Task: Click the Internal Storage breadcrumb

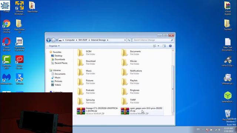Action: click(x=98, y=40)
